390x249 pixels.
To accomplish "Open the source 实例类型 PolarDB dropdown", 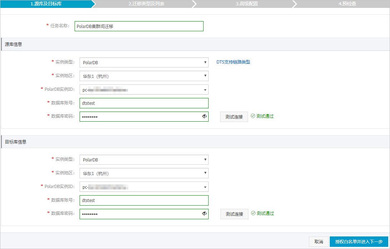I will point(144,62).
